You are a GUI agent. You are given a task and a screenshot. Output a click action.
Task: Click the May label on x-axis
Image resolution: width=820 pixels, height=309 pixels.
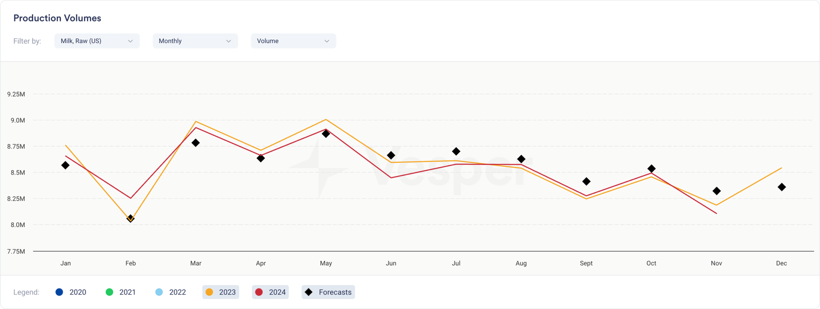click(326, 263)
